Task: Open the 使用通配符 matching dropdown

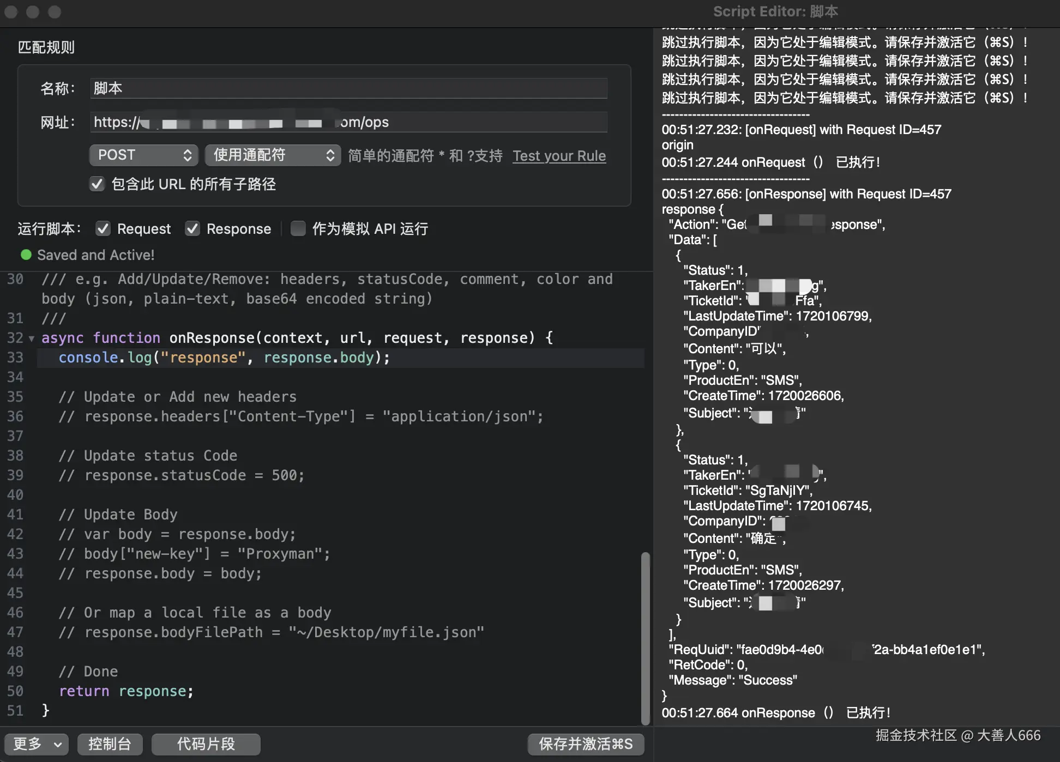Action: coord(273,155)
